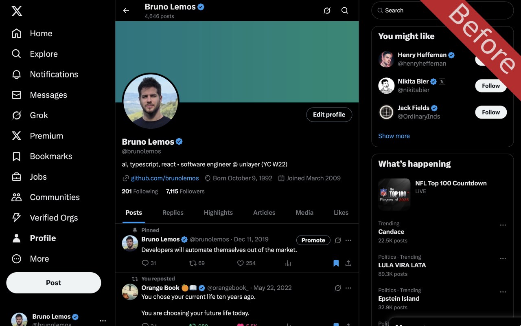Open Premium in sidebar
Image resolution: width=521 pixels, height=326 pixels.
37,136
